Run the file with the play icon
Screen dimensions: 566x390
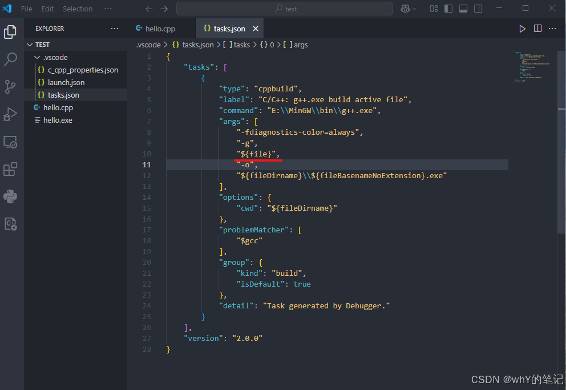pos(522,29)
